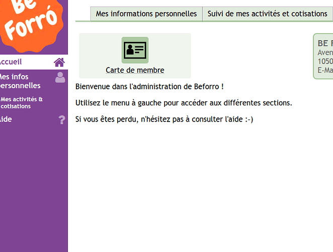Viewport: 333px width, 252px height.
Task: Open the member card ID icon
Action: coord(135,50)
